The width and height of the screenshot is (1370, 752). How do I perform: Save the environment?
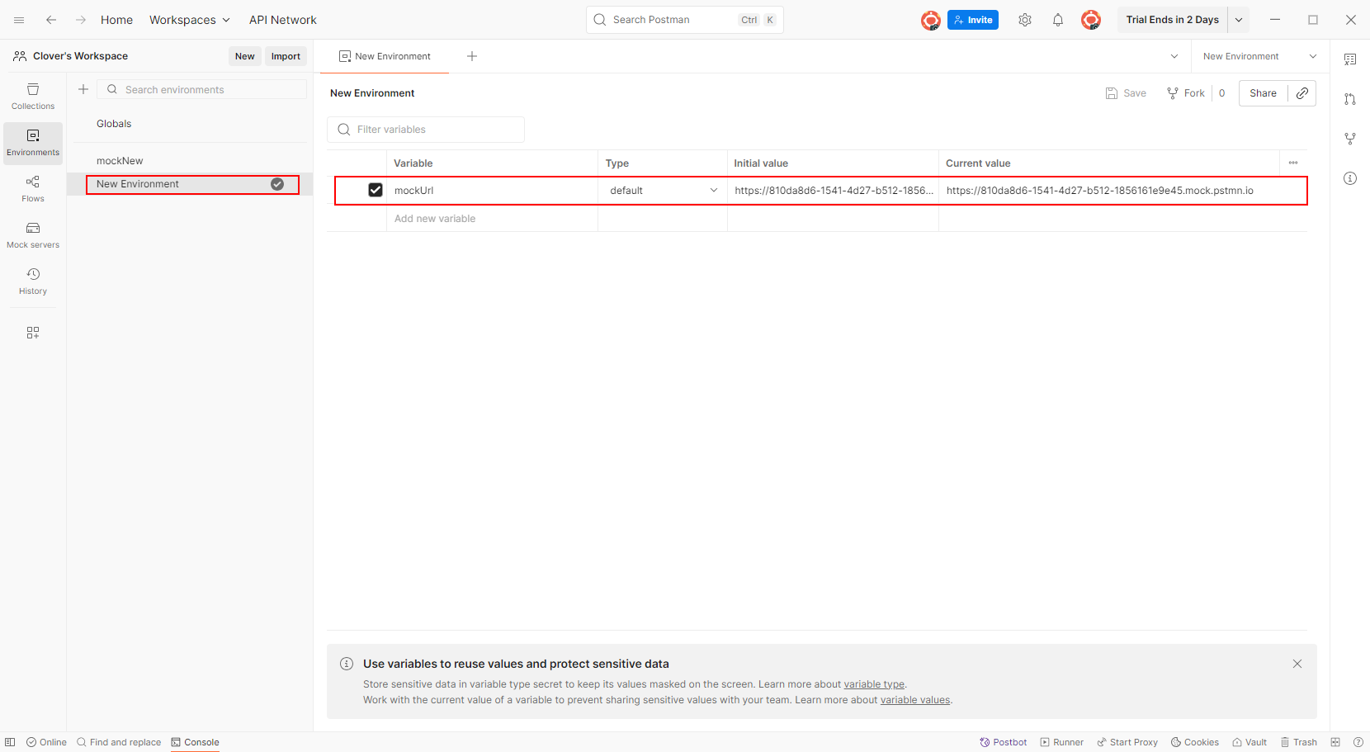pyautogui.click(x=1127, y=93)
